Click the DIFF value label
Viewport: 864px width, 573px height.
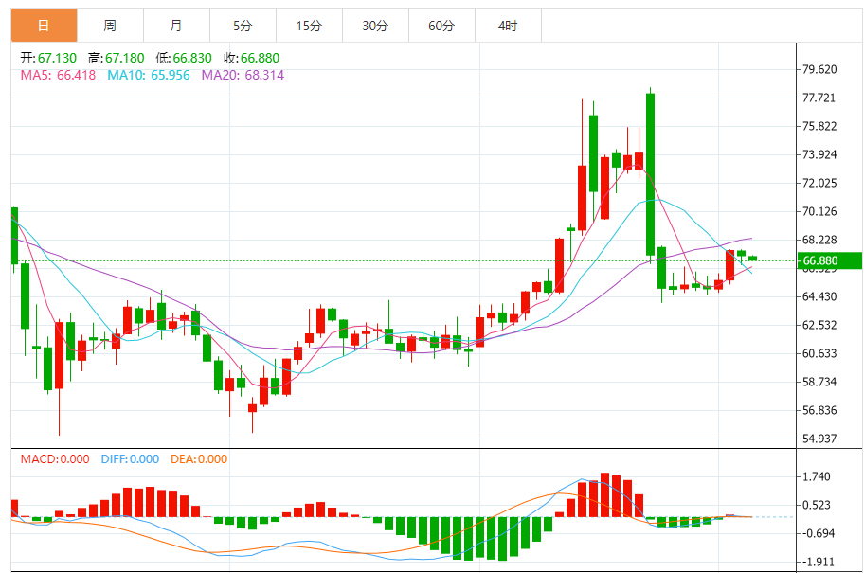coord(130,459)
